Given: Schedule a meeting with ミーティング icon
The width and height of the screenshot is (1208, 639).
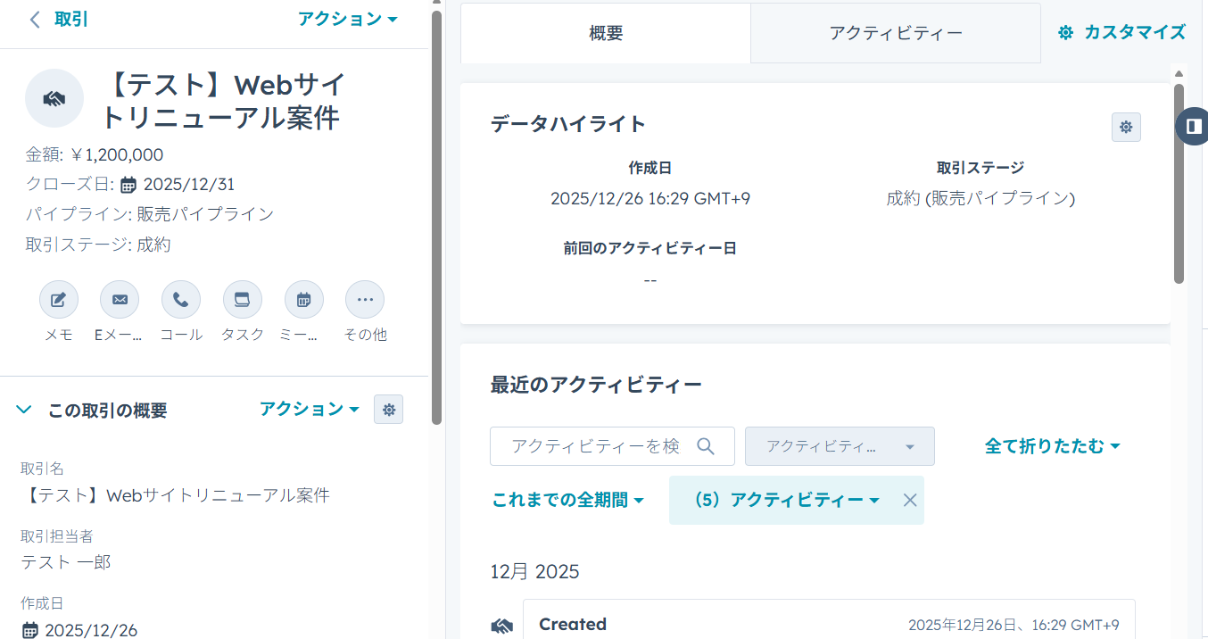Looking at the screenshot, I should [304, 300].
